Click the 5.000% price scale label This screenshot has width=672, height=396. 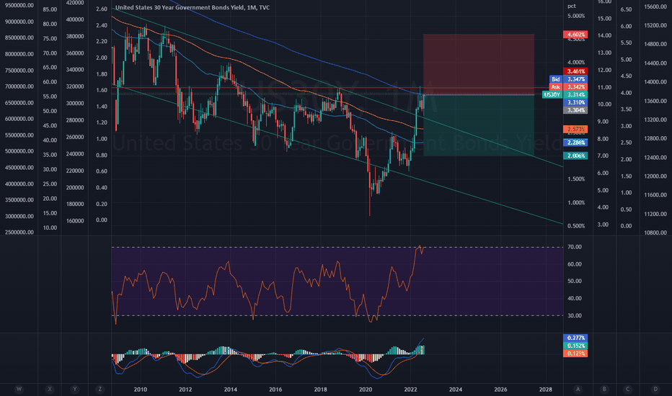pyautogui.click(x=576, y=16)
